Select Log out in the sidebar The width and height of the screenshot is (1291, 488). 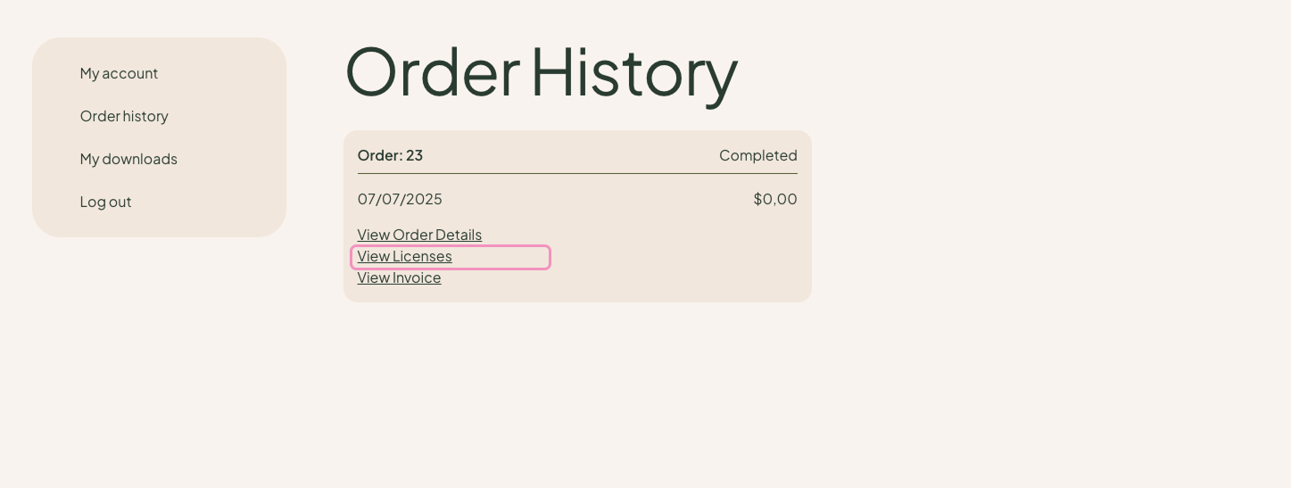[x=105, y=202]
